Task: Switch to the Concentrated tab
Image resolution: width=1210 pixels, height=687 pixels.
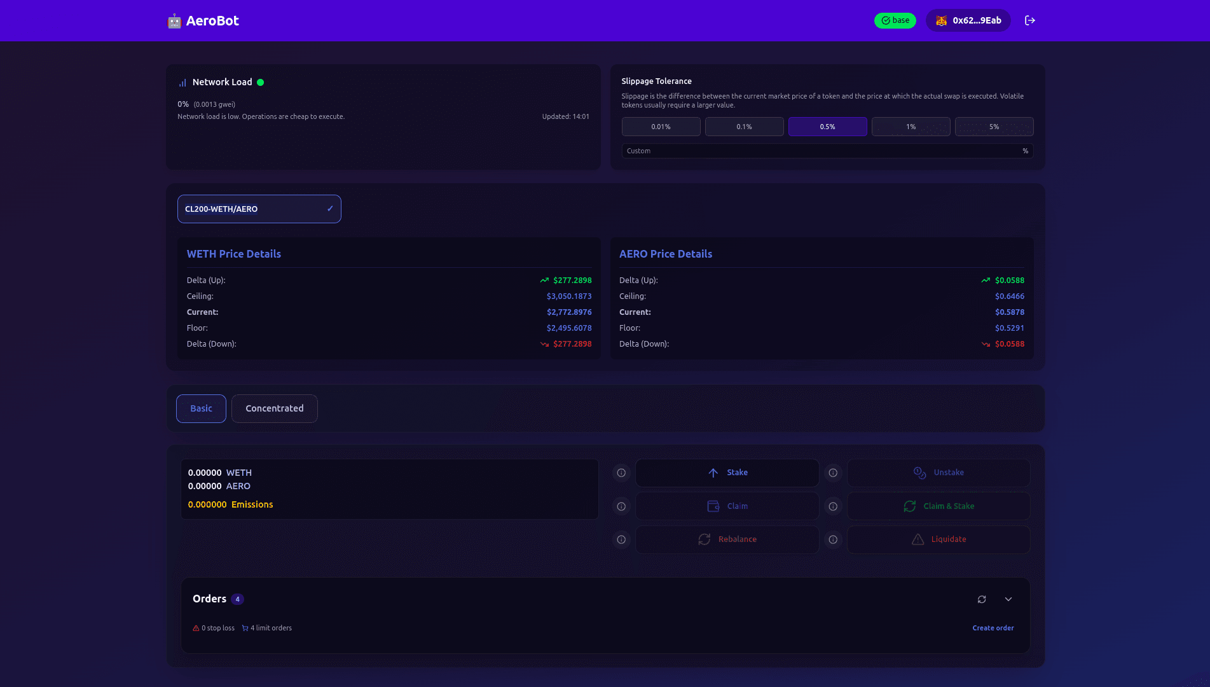Action: tap(274, 408)
